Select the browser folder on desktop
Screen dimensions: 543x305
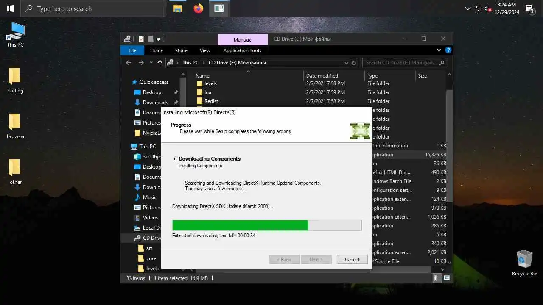pyautogui.click(x=15, y=126)
